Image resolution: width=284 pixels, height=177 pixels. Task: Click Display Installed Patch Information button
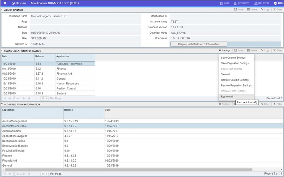click(199, 44)
